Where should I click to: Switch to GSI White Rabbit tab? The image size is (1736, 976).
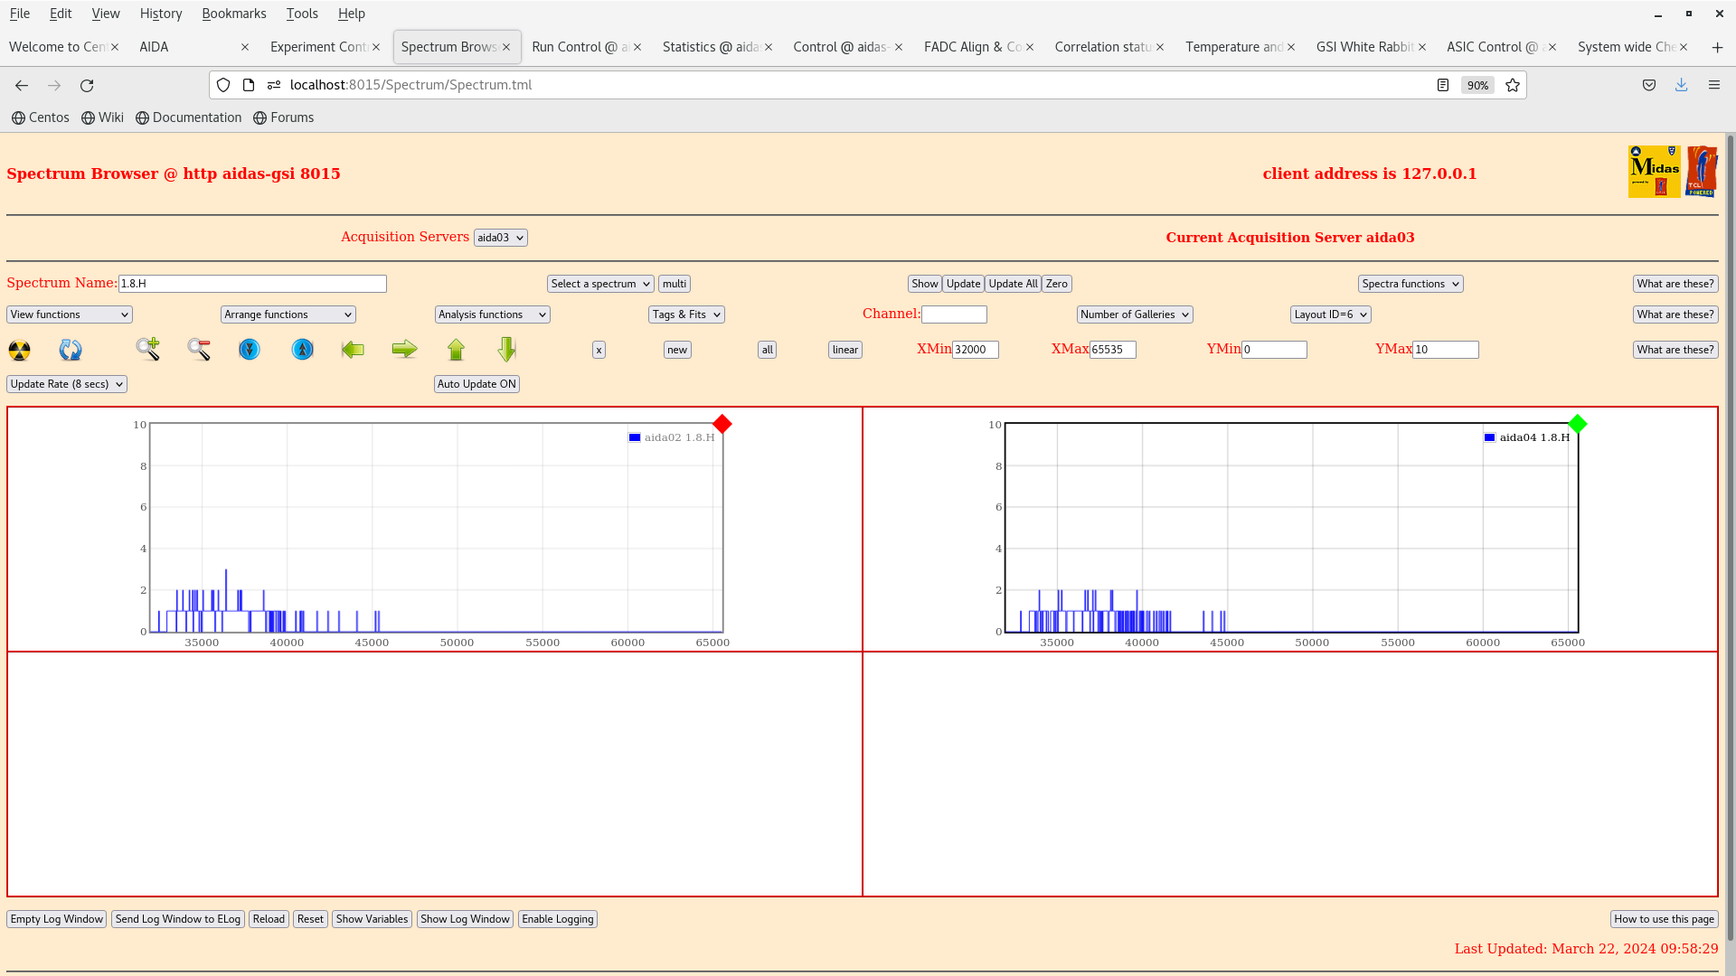[x=1364, y=47]
